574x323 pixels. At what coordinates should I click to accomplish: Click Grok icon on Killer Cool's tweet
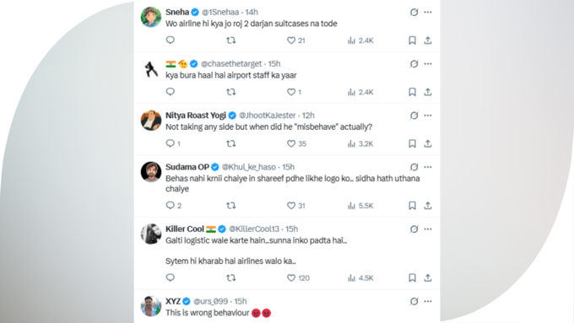[414, 229]
